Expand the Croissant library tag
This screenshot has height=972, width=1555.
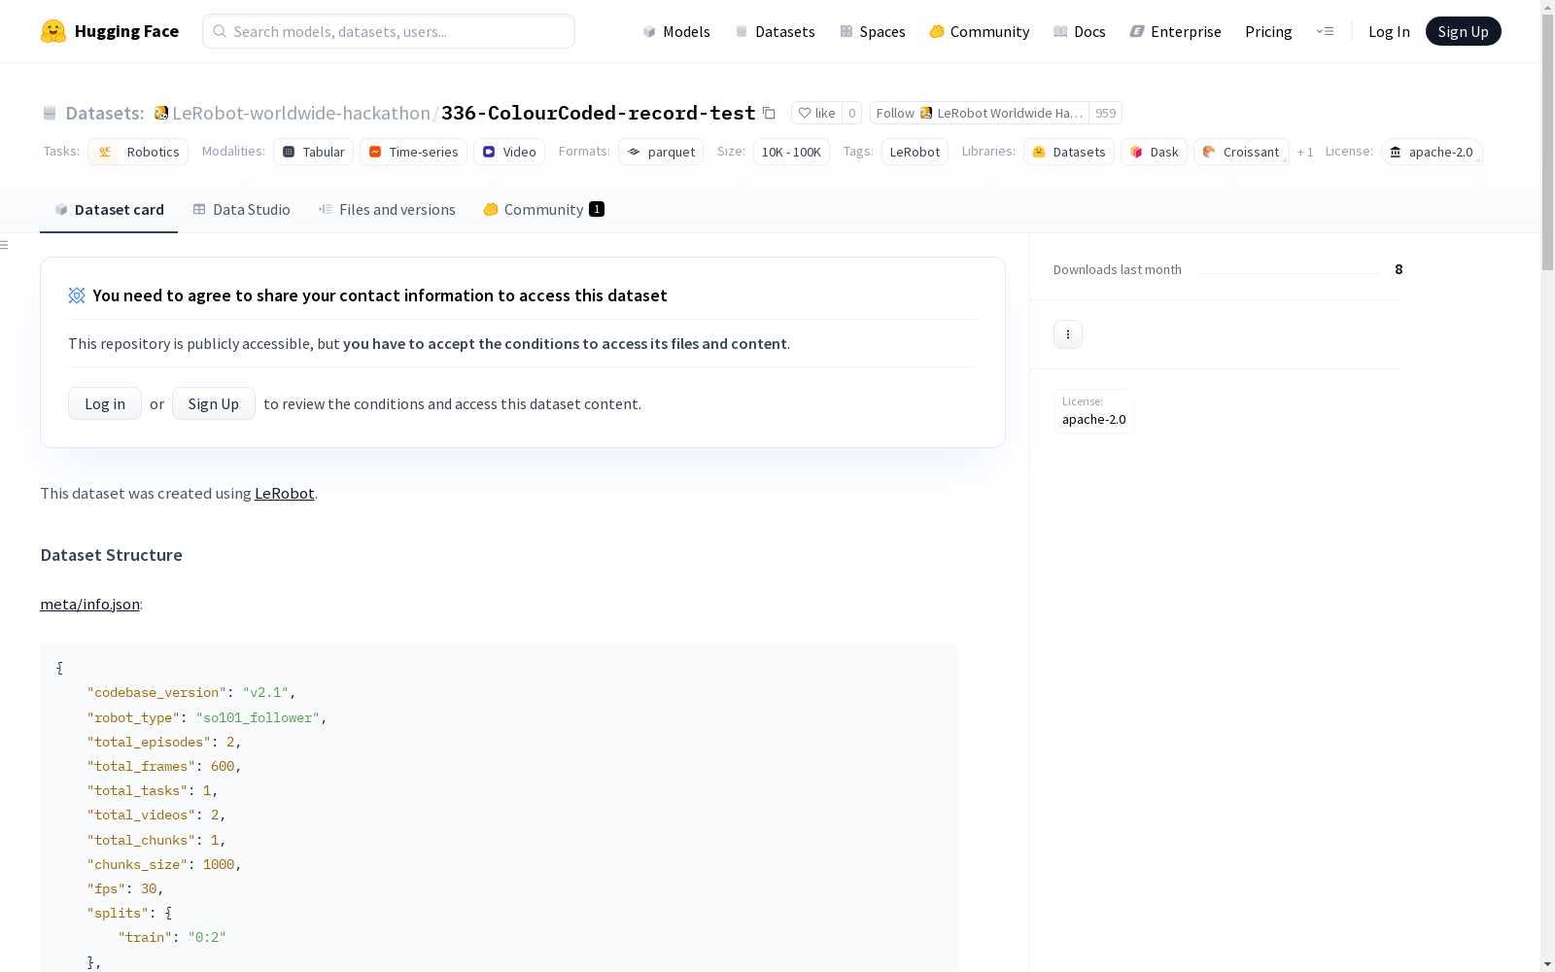tap(1241, 152)
